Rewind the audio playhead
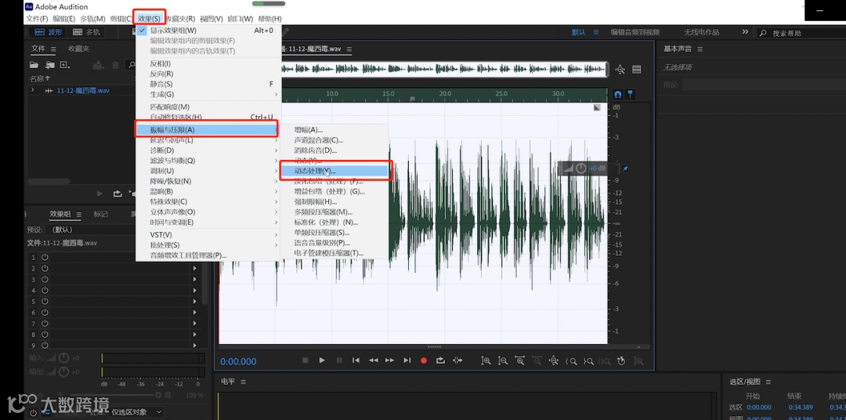Screen dimensions: 846x420 tap(373, 360)
